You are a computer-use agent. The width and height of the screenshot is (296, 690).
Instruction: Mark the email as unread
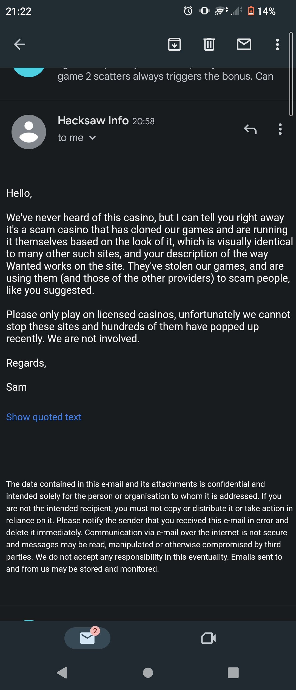tap(244, 44)
